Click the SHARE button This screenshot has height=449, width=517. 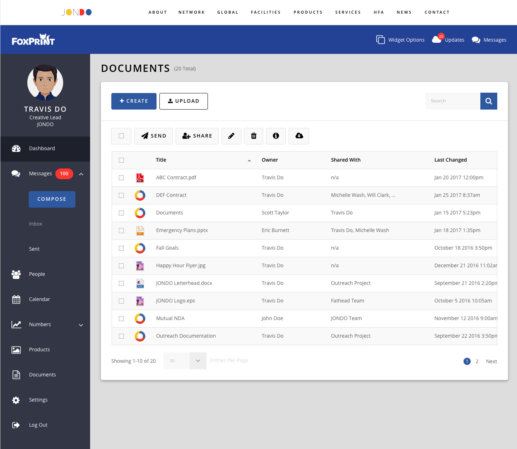pyautogui.click(x=197, y=136)
